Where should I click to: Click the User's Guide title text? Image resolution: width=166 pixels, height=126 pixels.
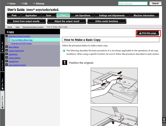33,10
